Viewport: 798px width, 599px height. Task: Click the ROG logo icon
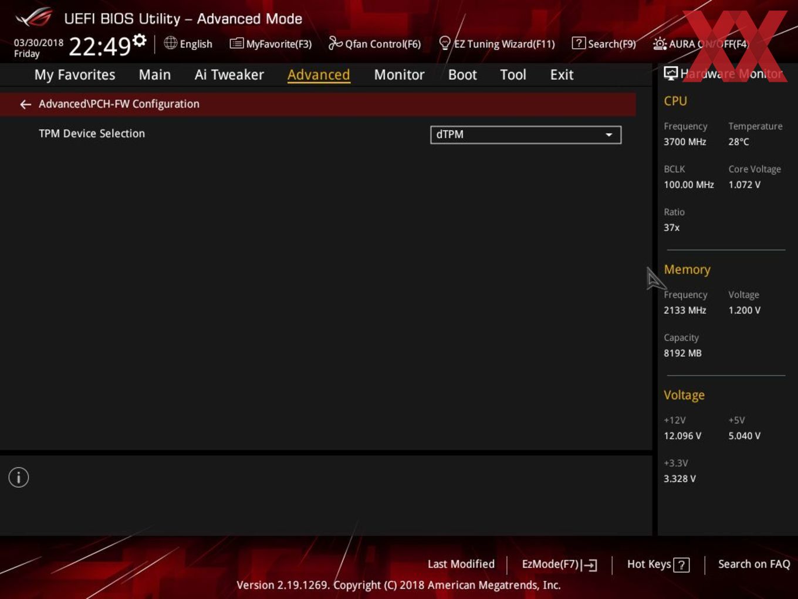point(33,17)
